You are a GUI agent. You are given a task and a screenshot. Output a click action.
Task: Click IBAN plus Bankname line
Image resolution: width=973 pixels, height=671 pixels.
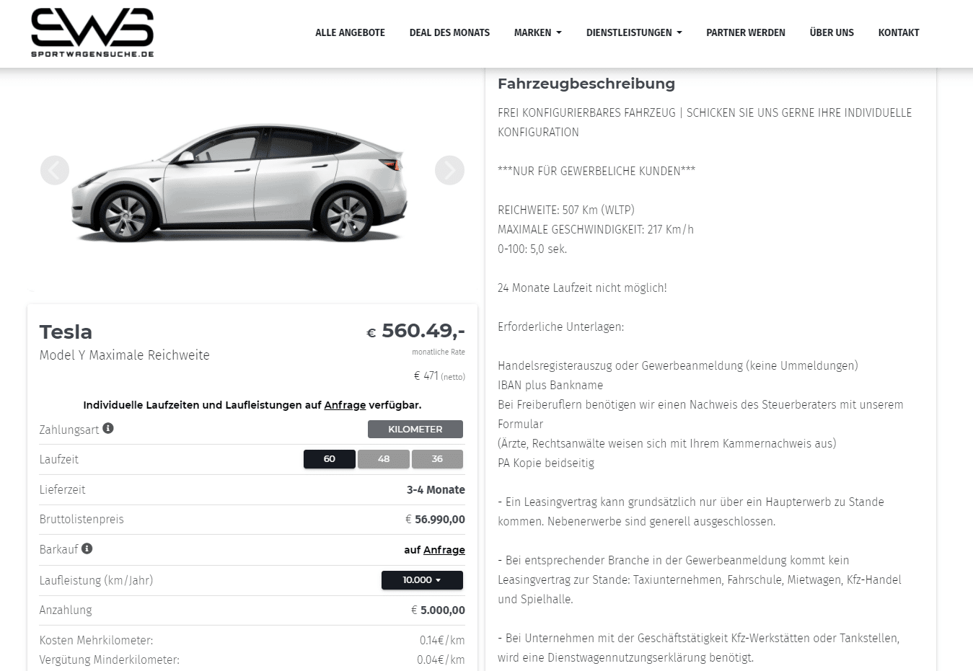click(x=550, y=385)
